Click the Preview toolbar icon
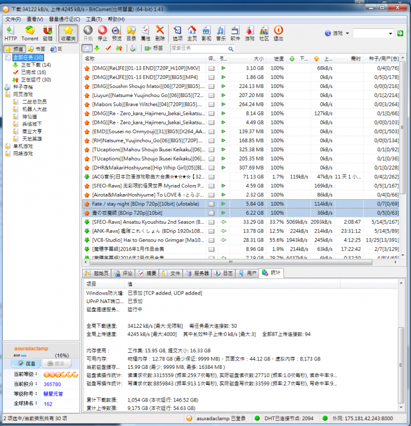 tap(117, 33)
